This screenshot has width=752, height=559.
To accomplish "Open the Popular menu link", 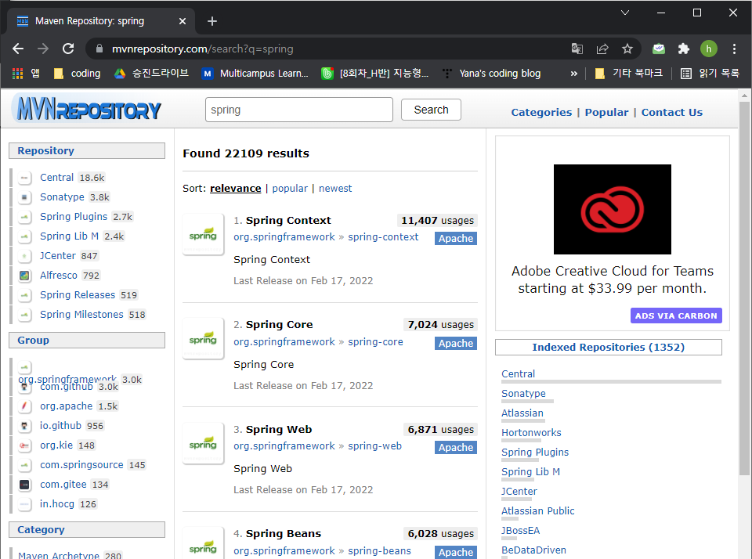I will [x=606, y=112].
